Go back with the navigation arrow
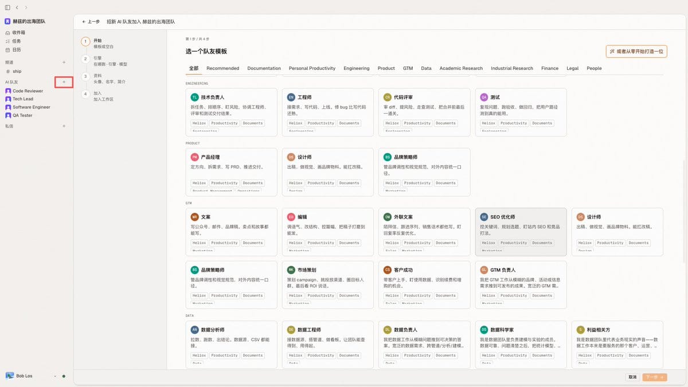This screenshot has width=688, height=387. (x=18, y=7)
